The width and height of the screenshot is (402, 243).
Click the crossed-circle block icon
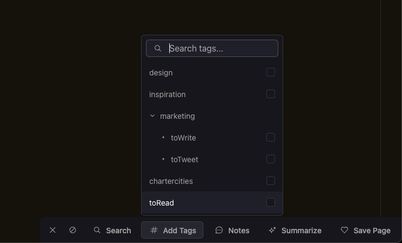(x=73, y=230)
